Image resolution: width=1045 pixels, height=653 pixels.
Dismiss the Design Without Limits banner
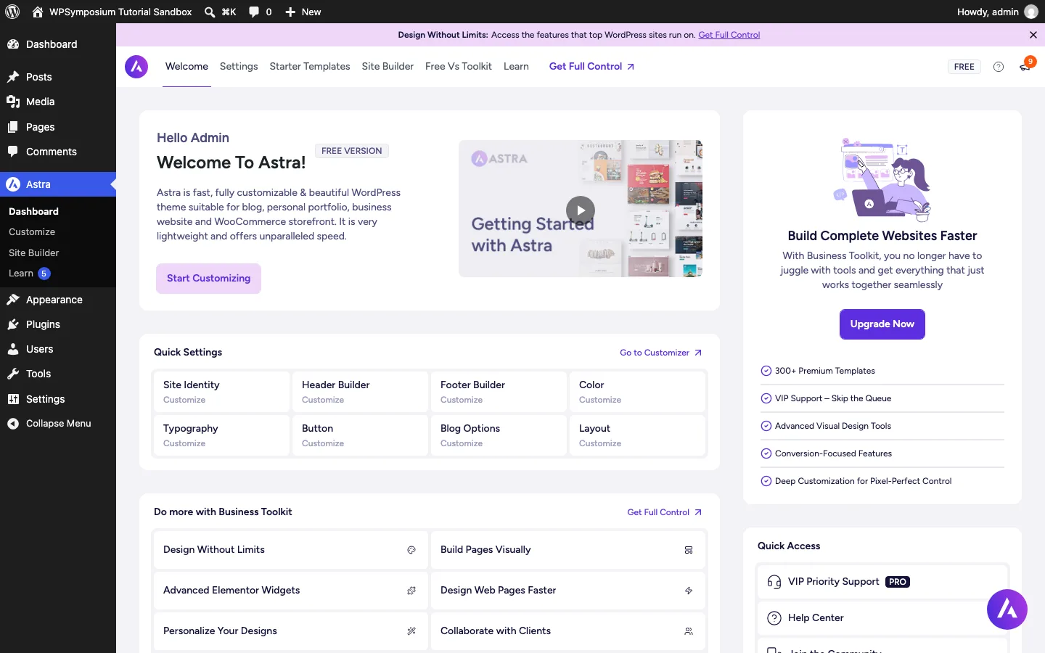click(1033, 35)
